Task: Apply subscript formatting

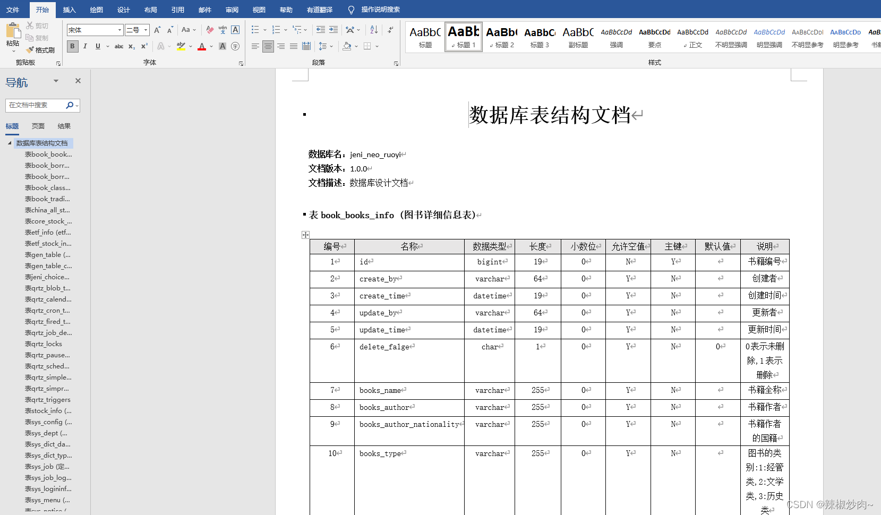Action: tap(132, 46)
